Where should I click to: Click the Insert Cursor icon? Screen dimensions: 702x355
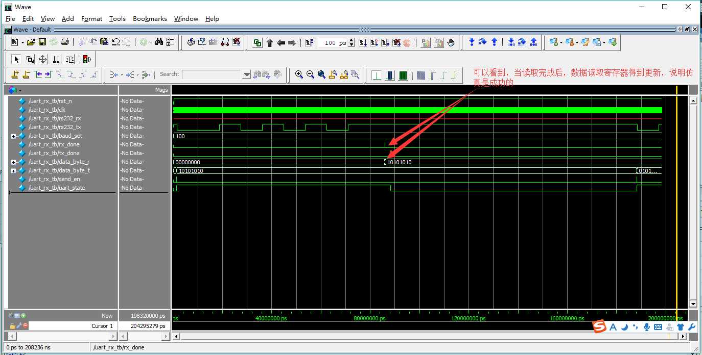pyautogui.click(x=14, y=75)
